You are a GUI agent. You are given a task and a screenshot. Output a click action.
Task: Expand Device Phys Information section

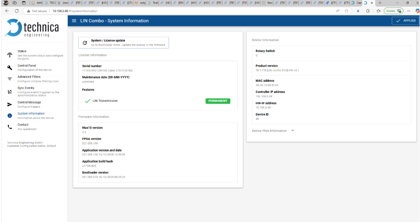(293, 131)
